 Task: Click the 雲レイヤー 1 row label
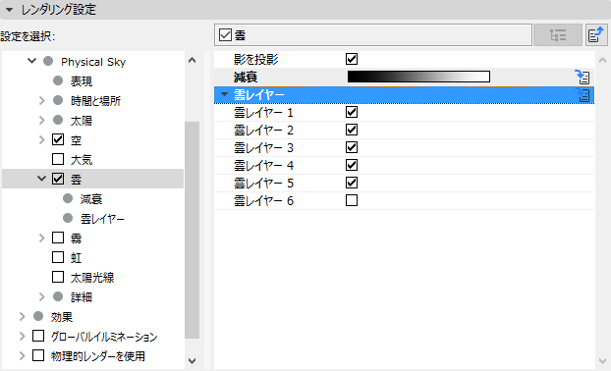(x=263, y=113)
